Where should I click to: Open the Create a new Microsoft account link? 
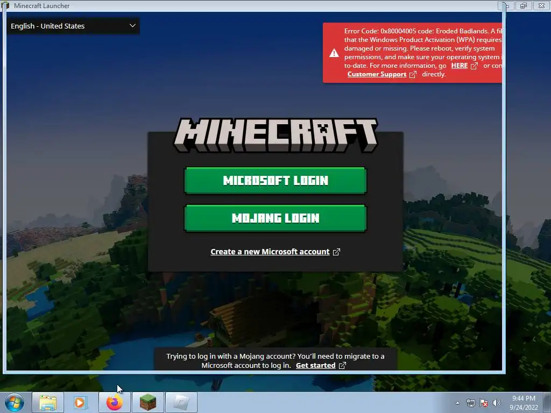(x=270, y=252)
